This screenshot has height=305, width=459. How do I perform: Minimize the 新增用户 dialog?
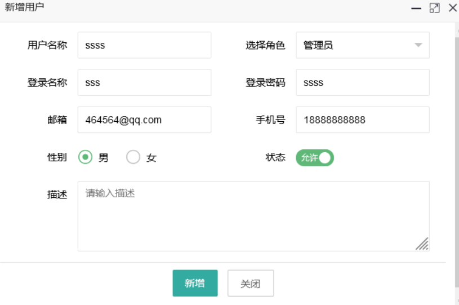416,8
